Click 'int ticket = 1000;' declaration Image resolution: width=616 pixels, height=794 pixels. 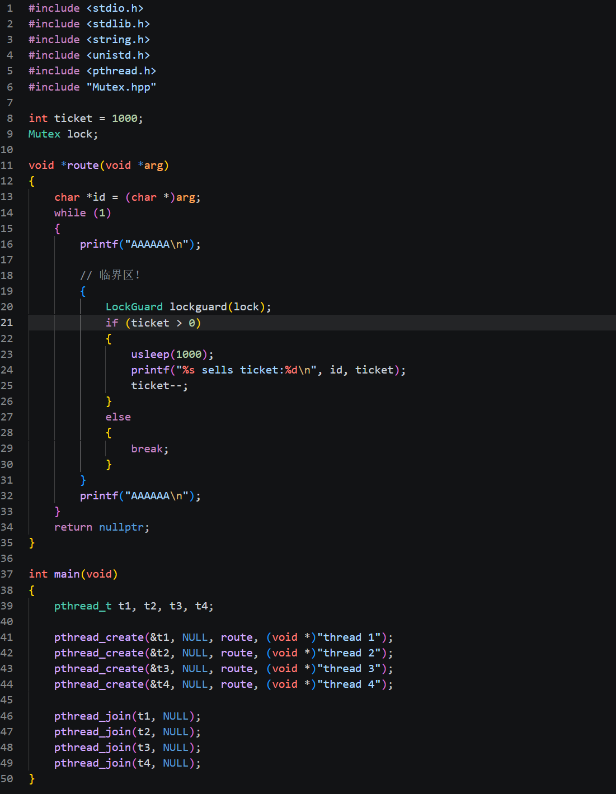[86, 119]
